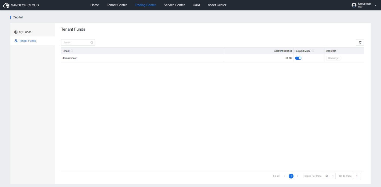Click the search magnifier in Tenant field
This screenshot has height=187, width=381.
click(92, 43)
